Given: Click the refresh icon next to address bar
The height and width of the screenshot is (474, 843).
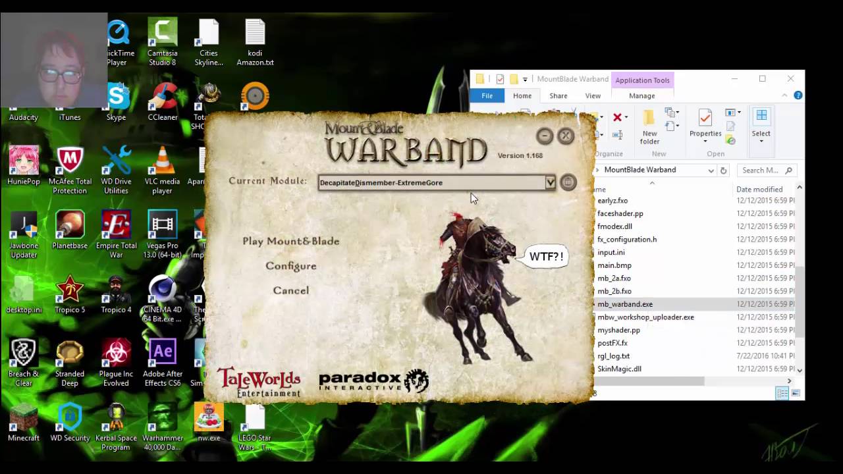Looking at the screenshot, I should point(723,170).
